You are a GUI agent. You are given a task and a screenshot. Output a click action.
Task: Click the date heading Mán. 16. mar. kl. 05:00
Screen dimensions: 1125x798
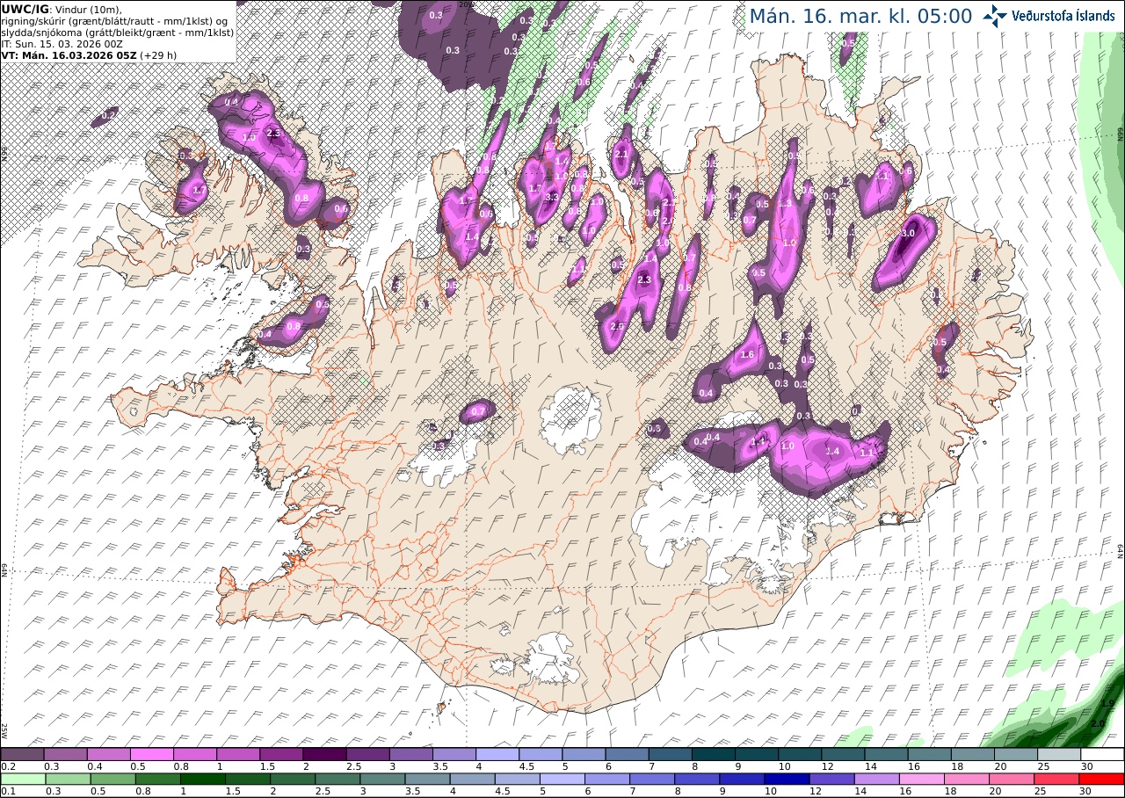click(x=860, y=17)
